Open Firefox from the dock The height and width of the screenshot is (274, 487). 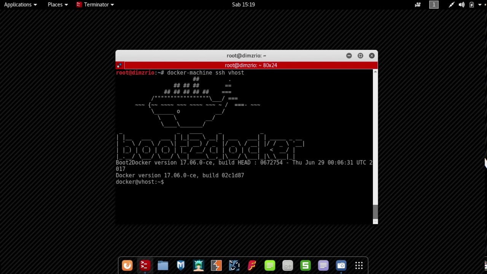tap(127, 265)
